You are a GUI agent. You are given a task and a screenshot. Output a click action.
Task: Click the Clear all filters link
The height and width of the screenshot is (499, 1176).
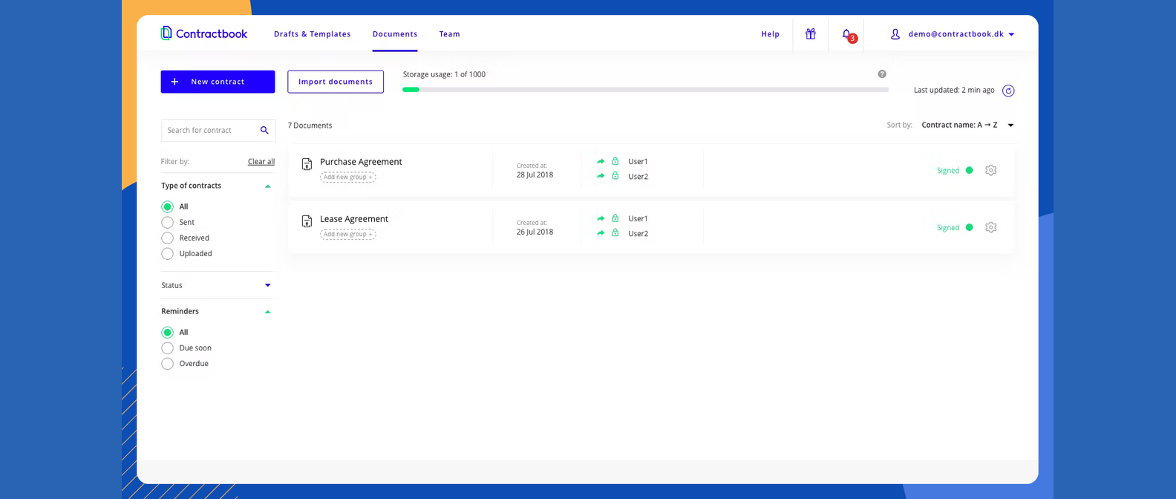pos(261,161)
